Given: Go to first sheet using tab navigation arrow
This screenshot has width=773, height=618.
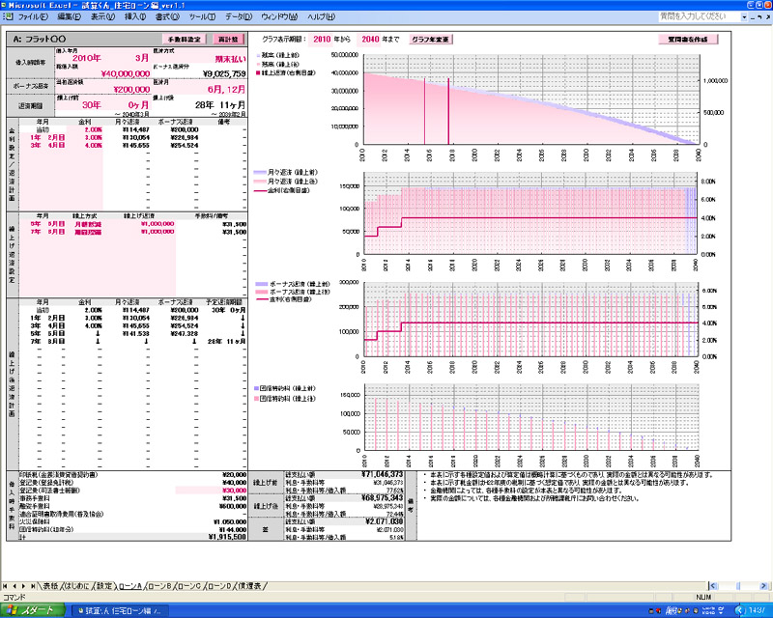Looking at the screenshot, I should 6,586.
